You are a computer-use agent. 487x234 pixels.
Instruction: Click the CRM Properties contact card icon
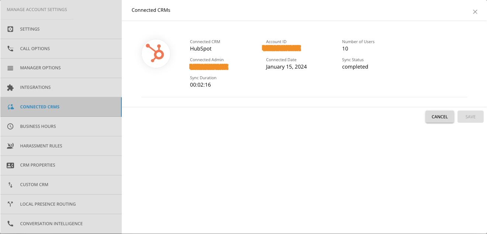tap(10, 165)
